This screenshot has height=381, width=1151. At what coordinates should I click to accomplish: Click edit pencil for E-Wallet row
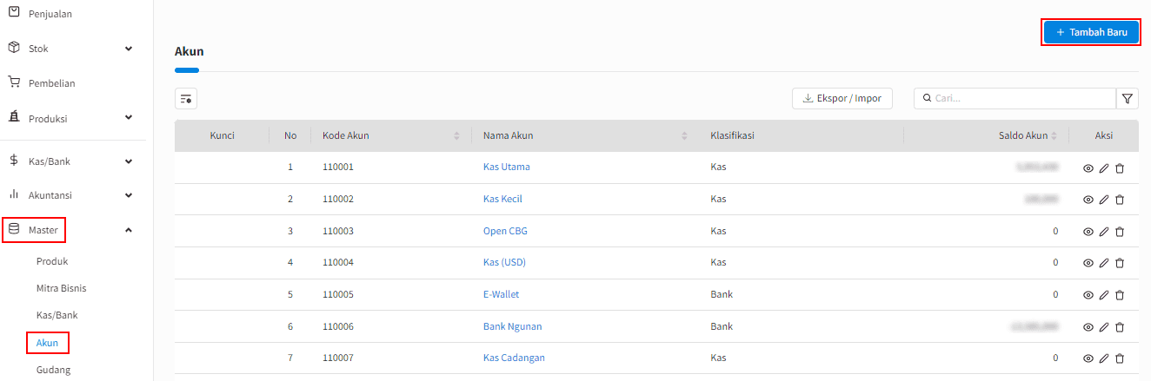pyautogui.click(x=1104, y=295)
